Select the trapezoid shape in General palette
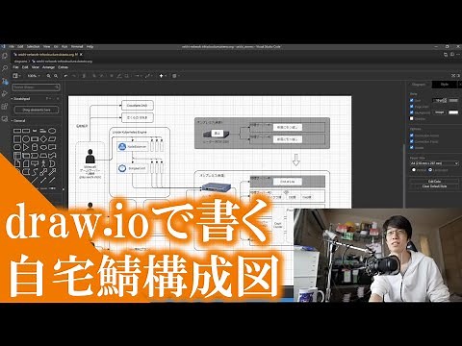Image resolution: width=462 pixels, height=346 pixels. click(43, 156)
